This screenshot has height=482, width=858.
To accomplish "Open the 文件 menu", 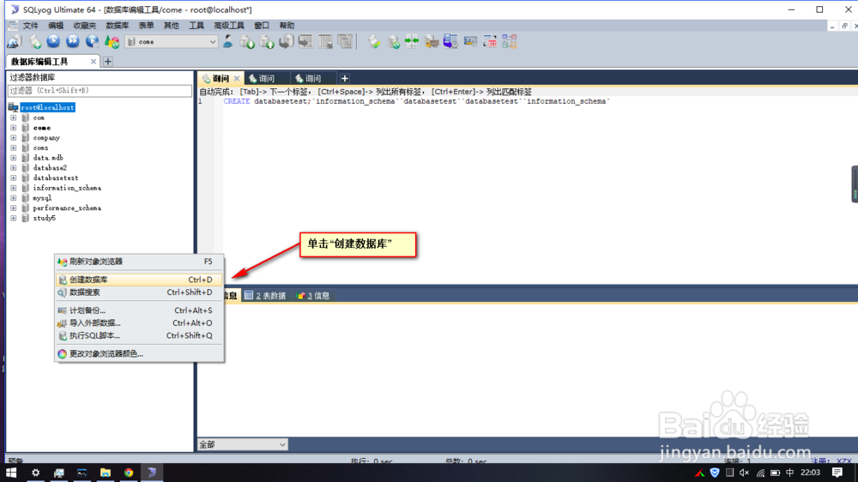I will (x=30, y=26).
